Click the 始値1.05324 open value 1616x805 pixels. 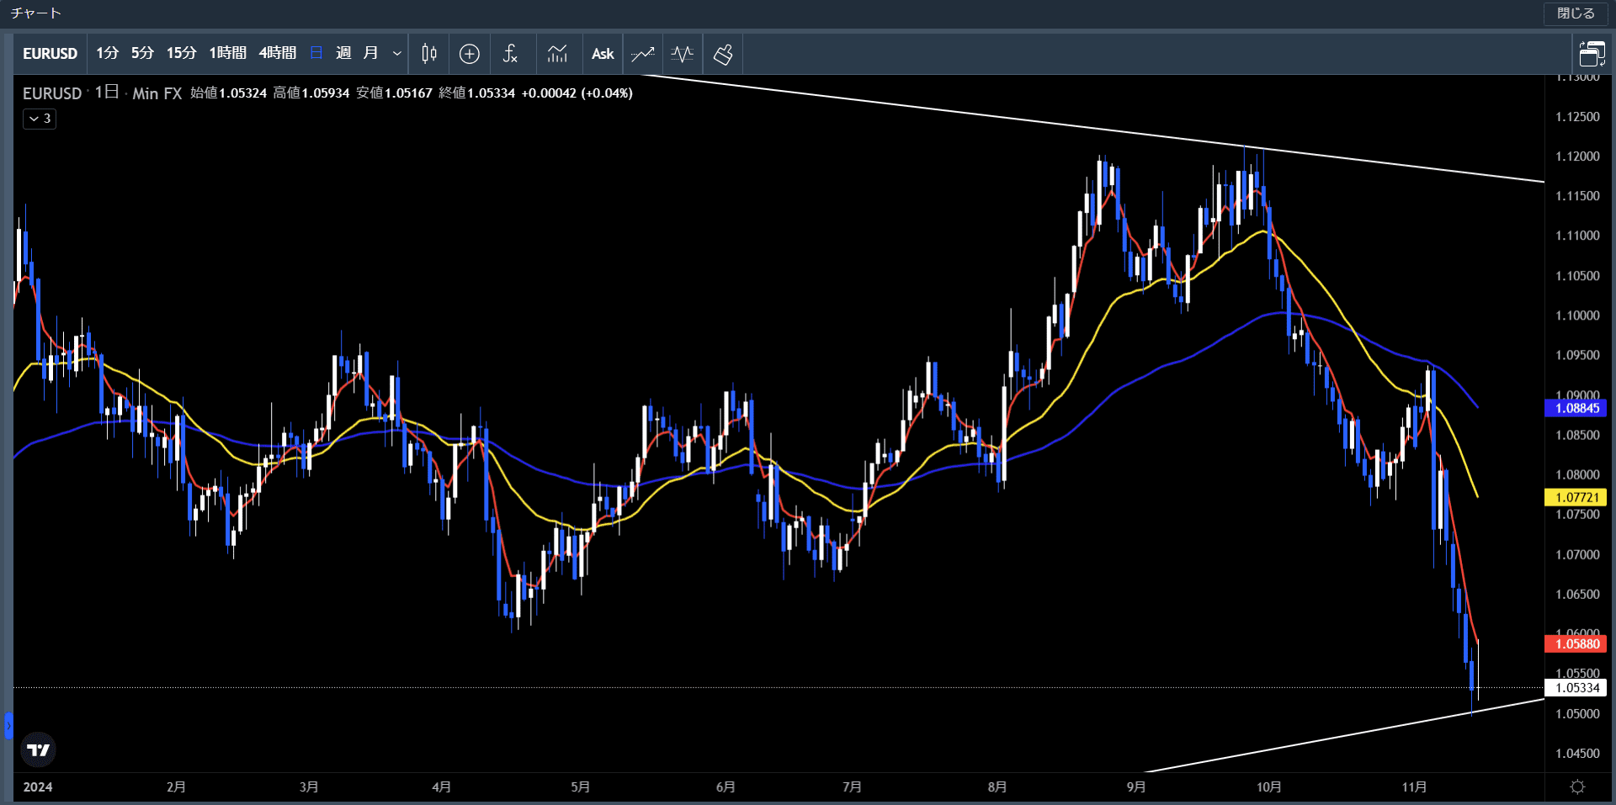(228, 93)
